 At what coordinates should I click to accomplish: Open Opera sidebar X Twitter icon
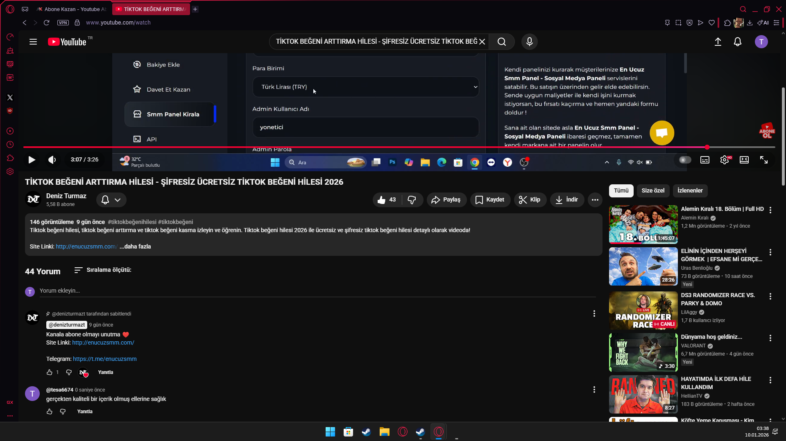(10, 98)
